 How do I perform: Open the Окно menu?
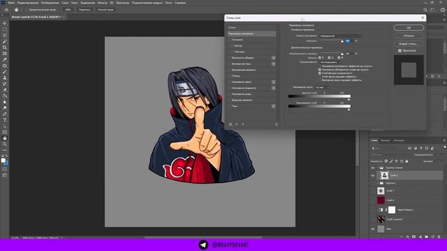click(x=168, y=3)
